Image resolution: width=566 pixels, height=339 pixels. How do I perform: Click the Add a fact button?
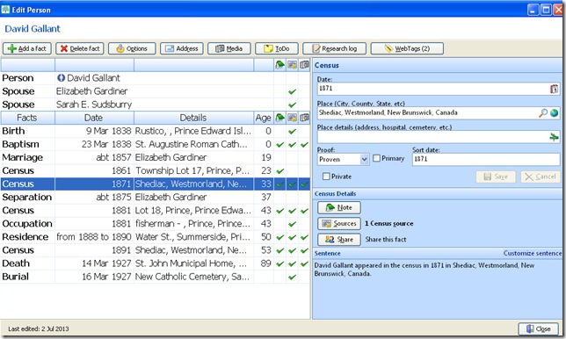[x=27, y=48]
